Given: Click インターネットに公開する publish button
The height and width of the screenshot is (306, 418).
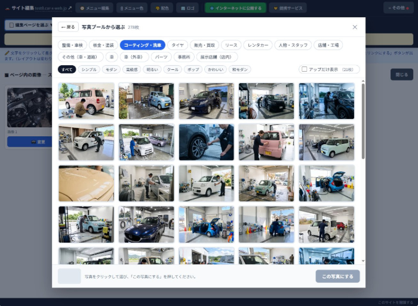Looking at the screenshot, I should (236, 8).
